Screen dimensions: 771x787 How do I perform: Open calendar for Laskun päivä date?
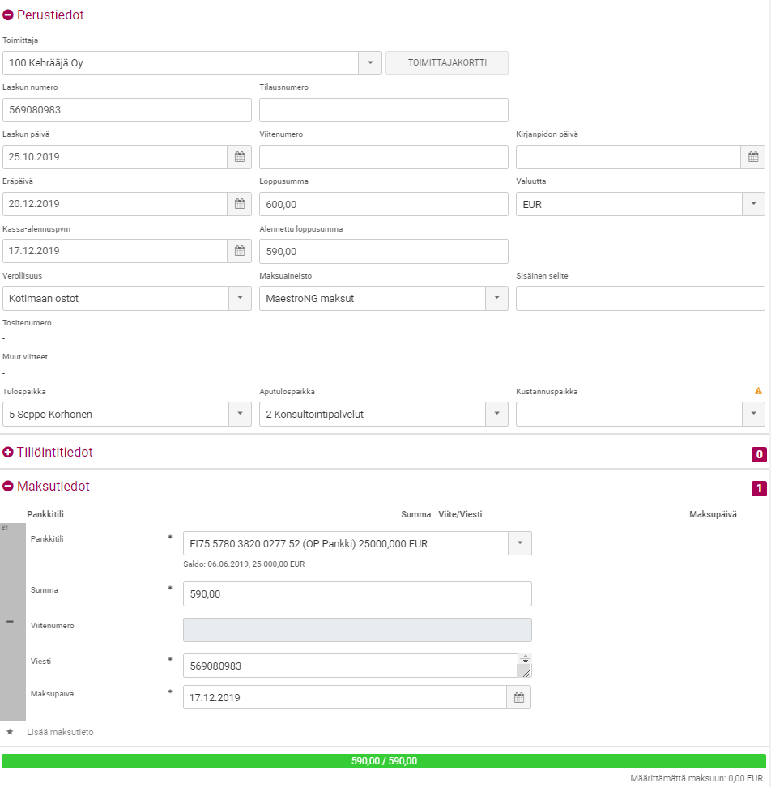tap(240, 157)
